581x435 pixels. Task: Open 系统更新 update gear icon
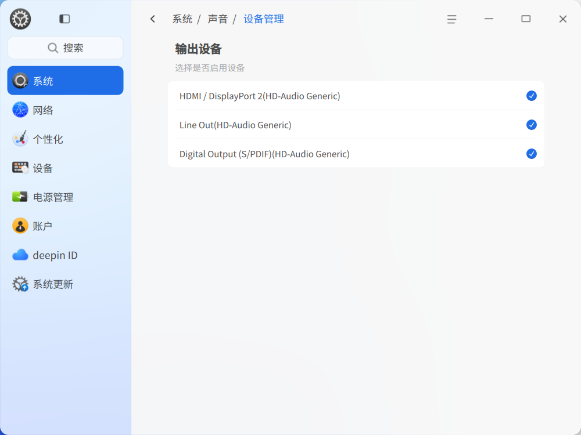(x=20, y=284)
